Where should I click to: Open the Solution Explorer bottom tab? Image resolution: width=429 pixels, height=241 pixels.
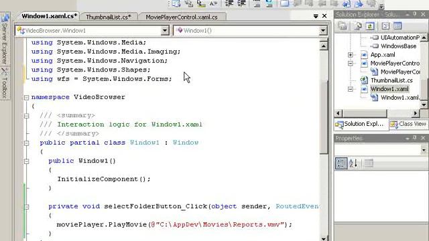tap(361, 124)
